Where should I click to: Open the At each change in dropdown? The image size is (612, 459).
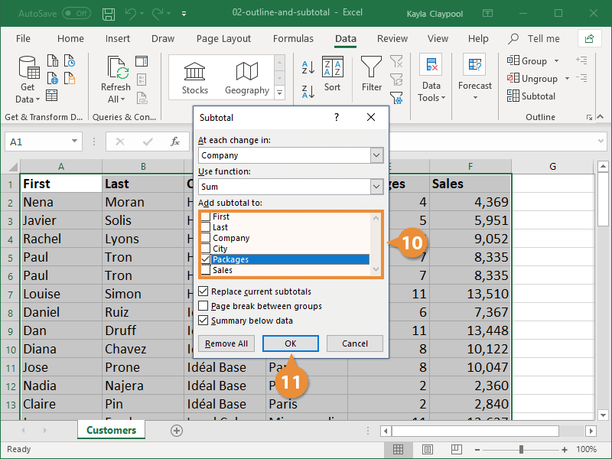[376, 155]
